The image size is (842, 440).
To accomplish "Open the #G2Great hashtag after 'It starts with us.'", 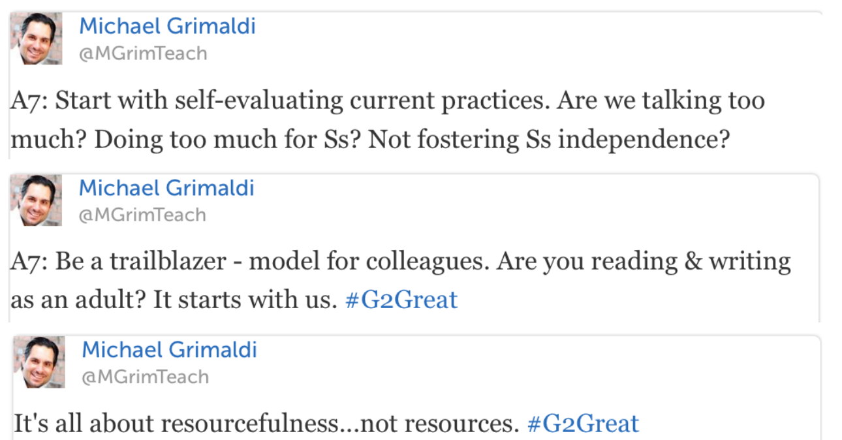I will tap(401, 300).
